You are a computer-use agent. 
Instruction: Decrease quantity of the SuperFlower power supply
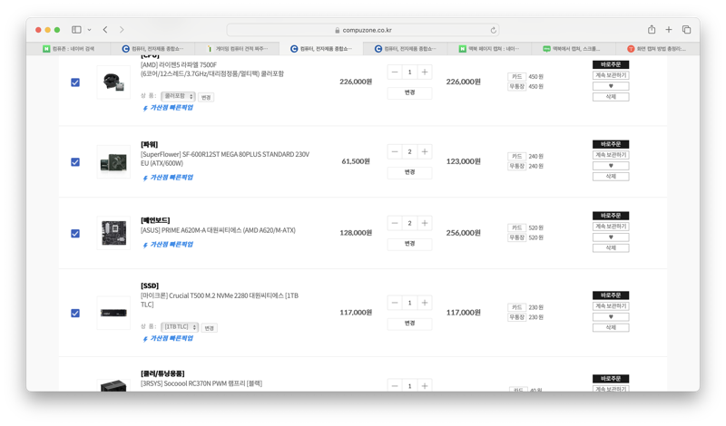(x=395, y=151)
